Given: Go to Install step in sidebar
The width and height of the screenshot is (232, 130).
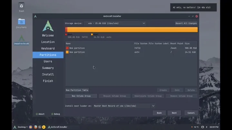Looking at the screenshot, I should 48,74.
